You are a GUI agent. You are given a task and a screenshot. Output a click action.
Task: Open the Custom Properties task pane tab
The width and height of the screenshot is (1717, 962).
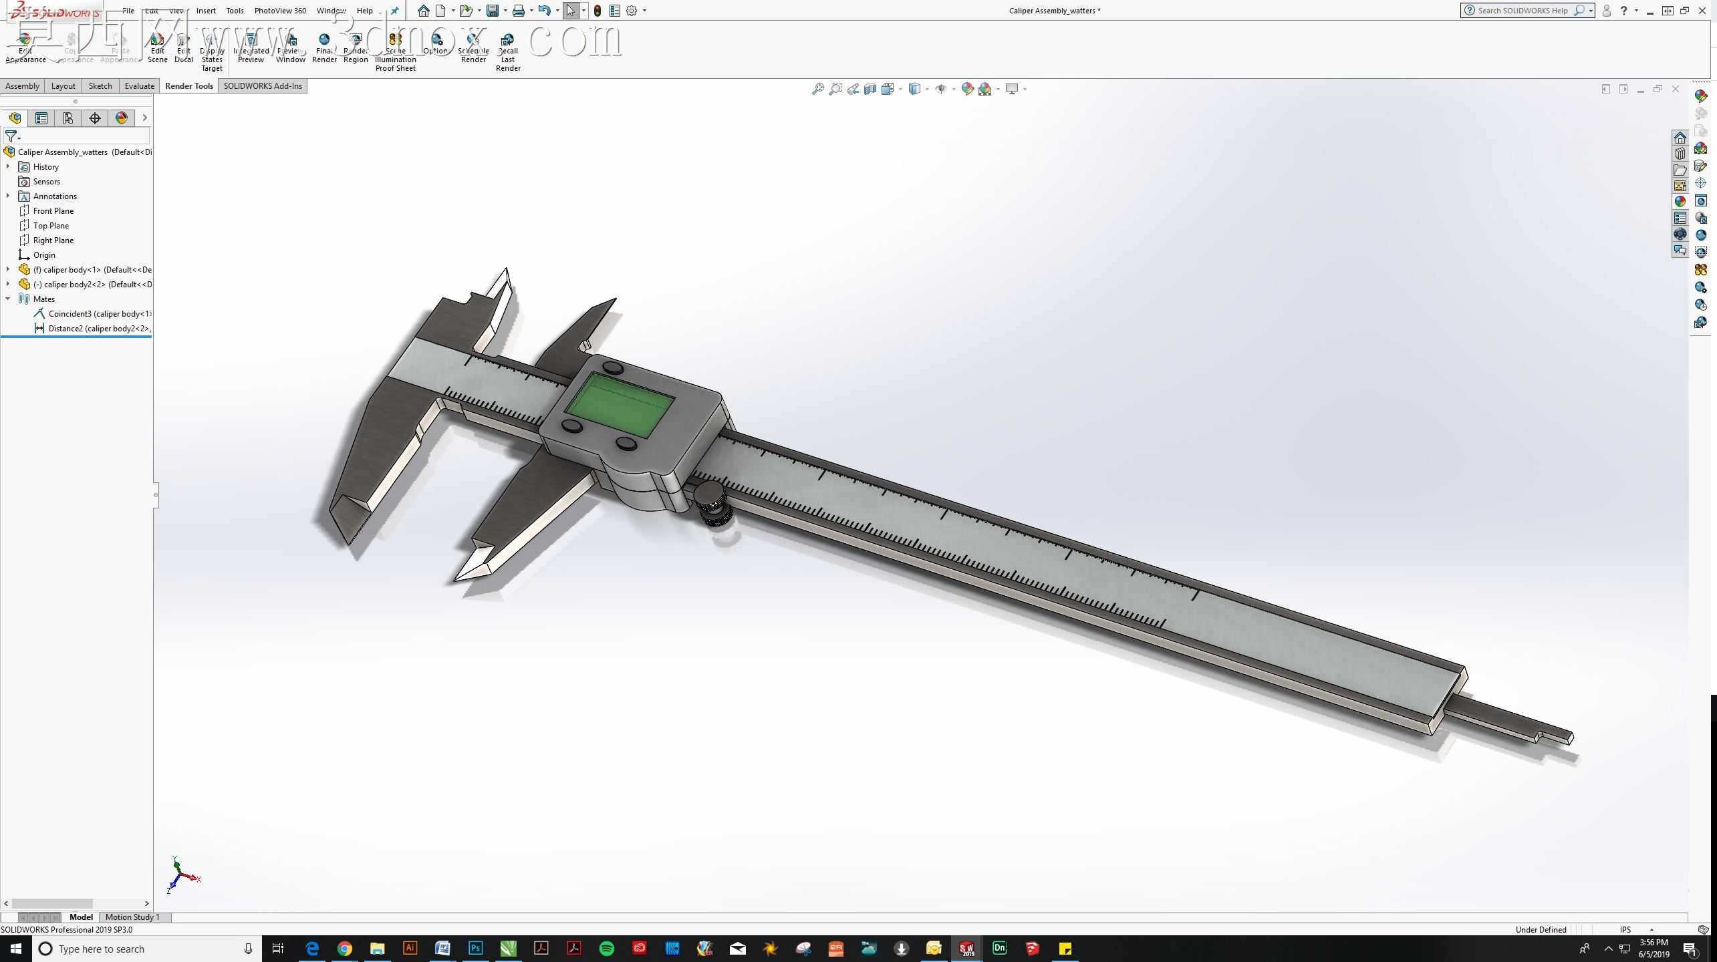tap(1680, 218)
